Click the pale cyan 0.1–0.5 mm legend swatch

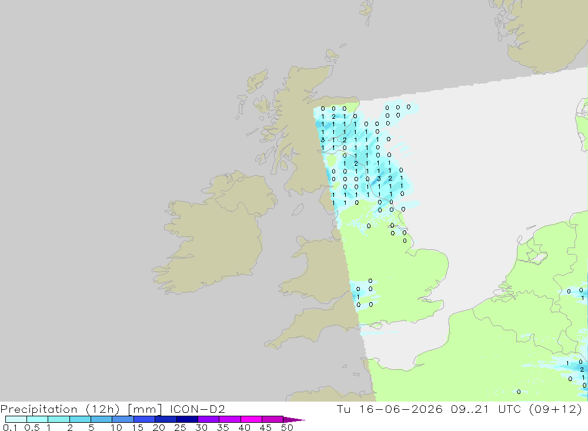pos(16,419)
